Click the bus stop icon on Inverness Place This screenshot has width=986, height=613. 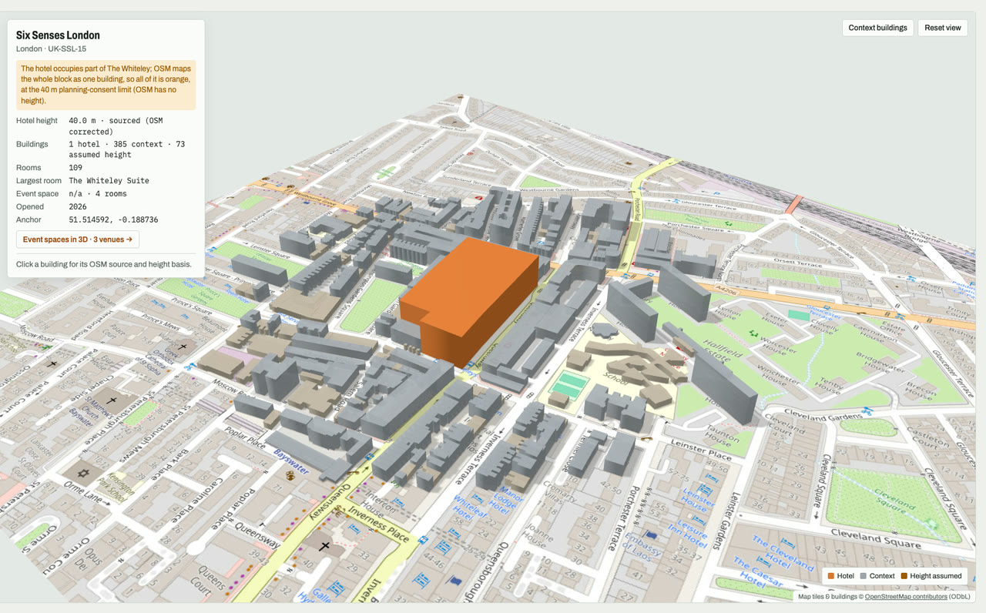pos(424,539)
